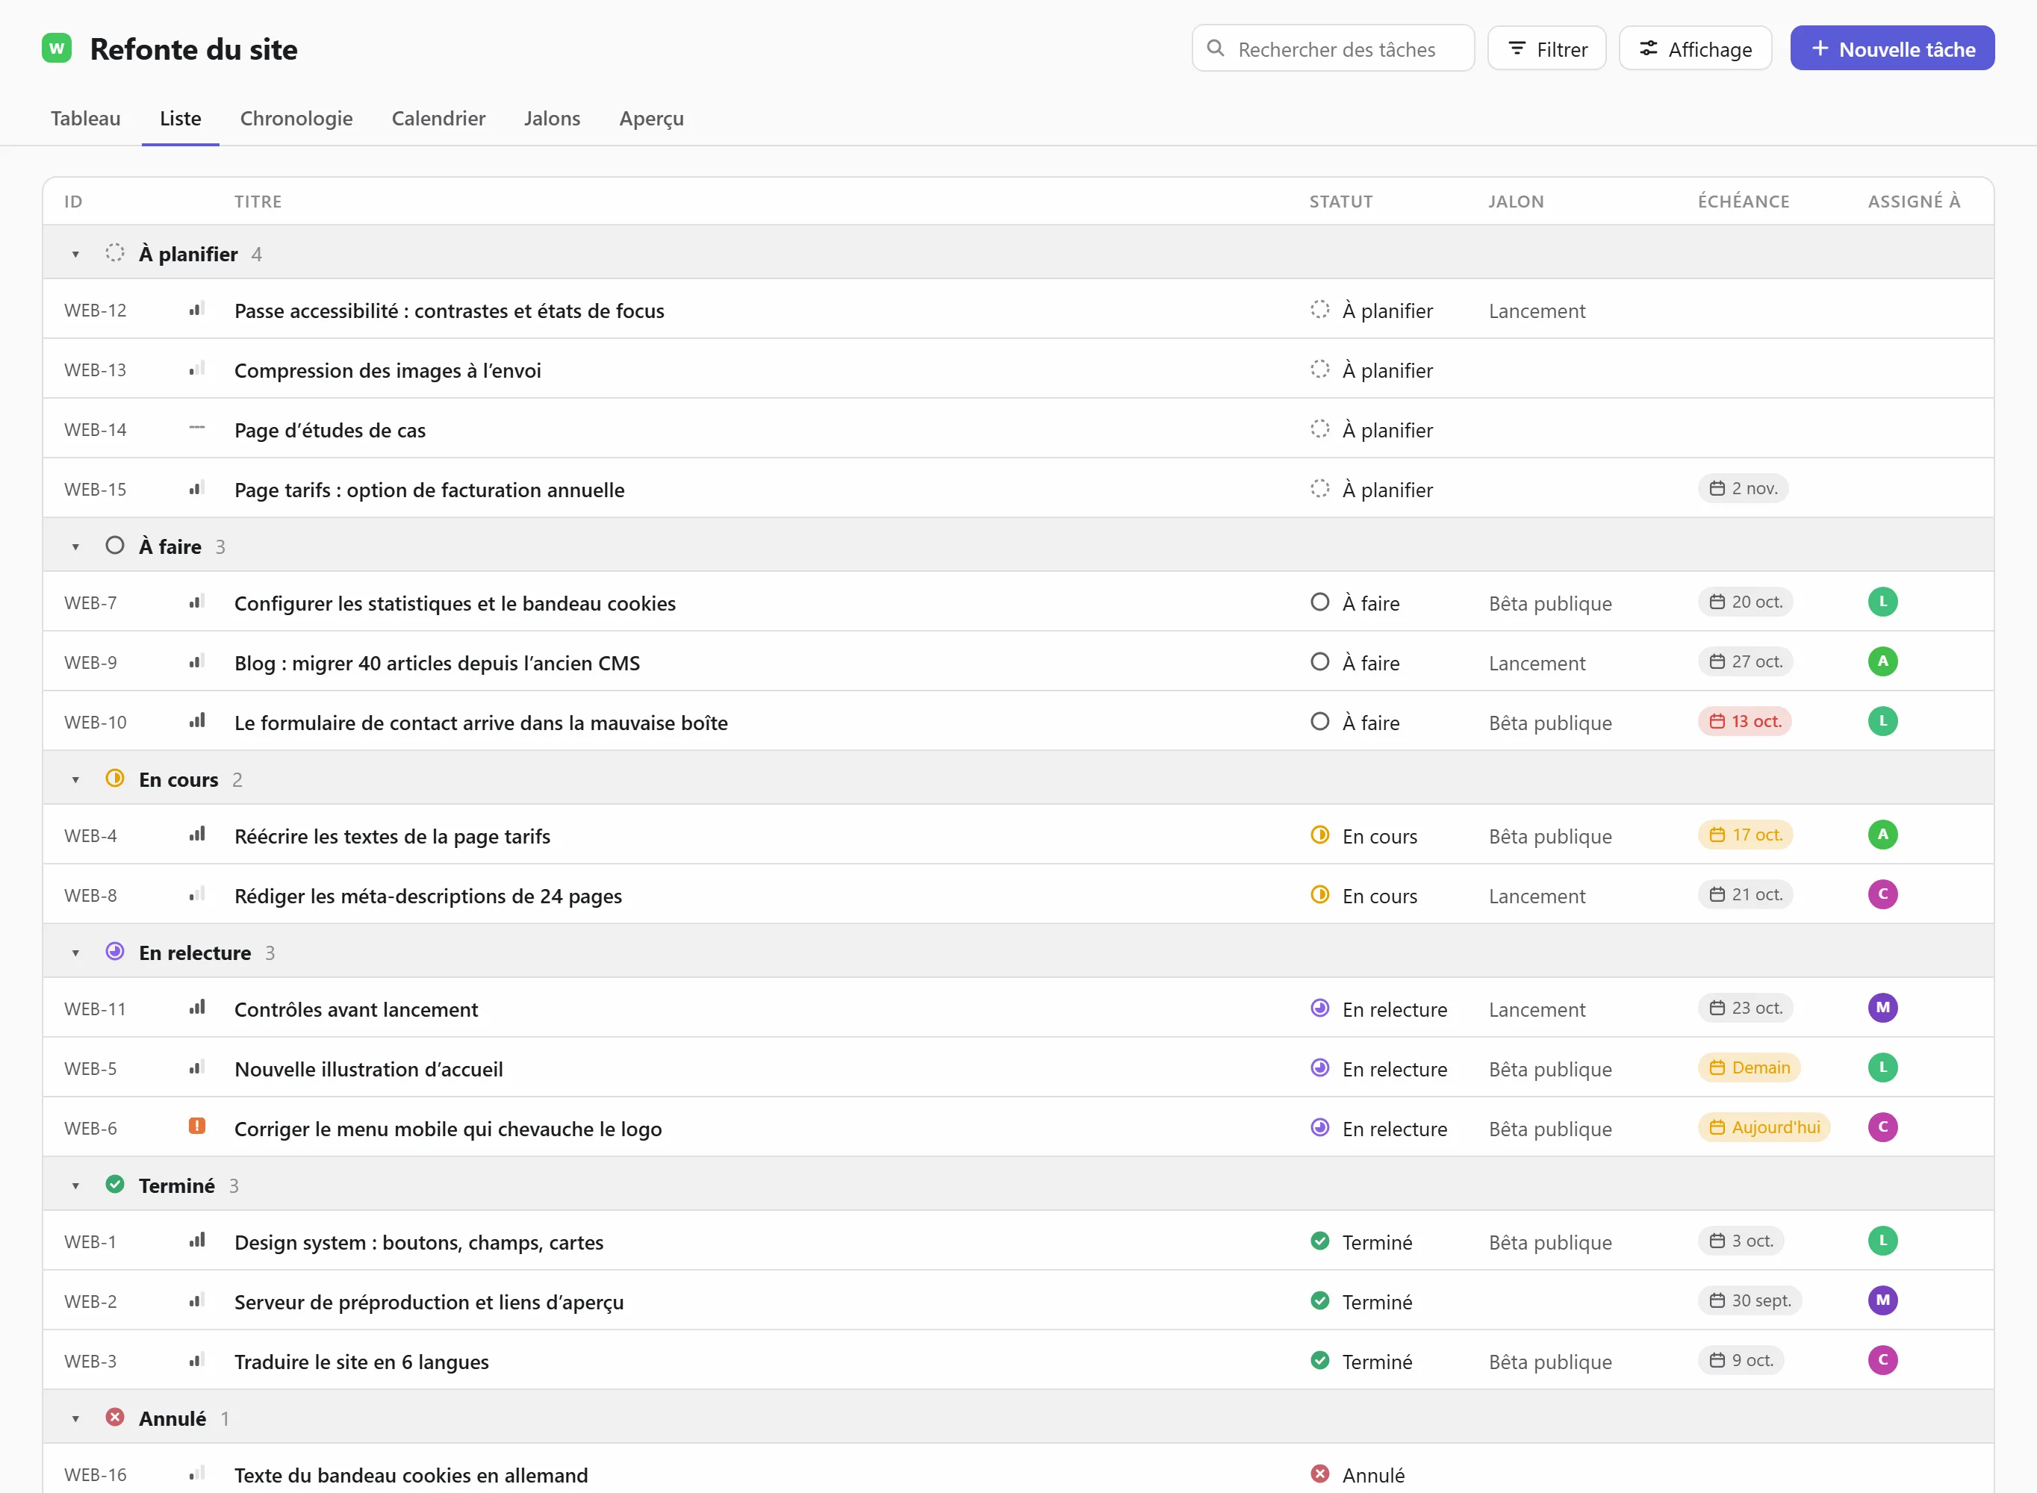The image size is (2037, 1493).
Task: Click the green W project icon
Action: [x=57, y=48]
